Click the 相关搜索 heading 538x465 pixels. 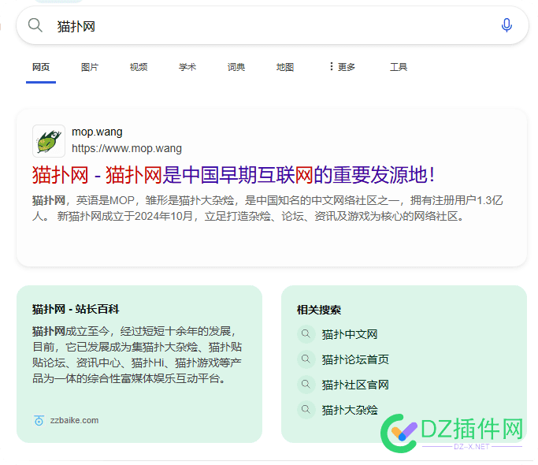click(319, 310)
